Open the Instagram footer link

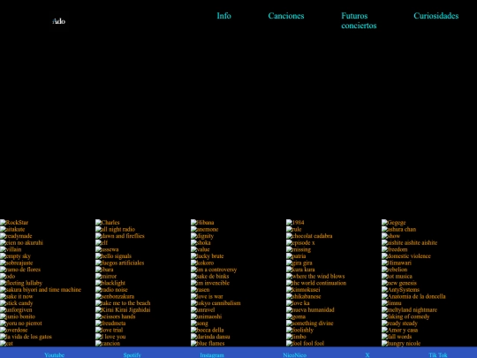[x=212, y=355]
